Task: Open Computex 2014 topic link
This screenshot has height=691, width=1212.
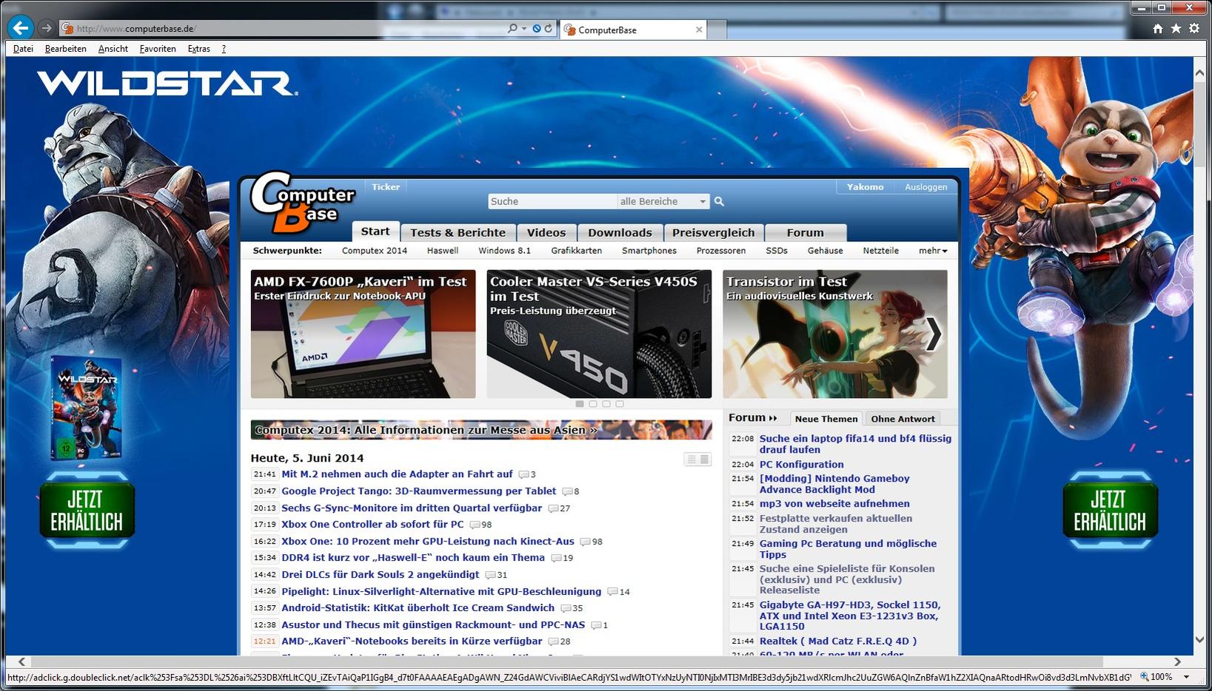Action: (x=375, y=251)
